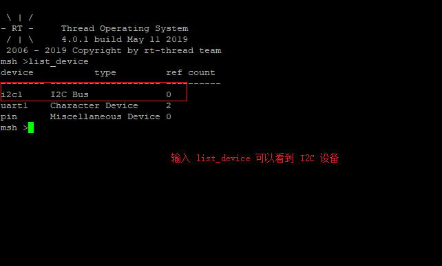Click the uart1 device entry
This screenshot has width=442, height=266.
(14, 105)
